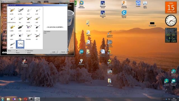
Task: Click the Load button
Action: 53,52
